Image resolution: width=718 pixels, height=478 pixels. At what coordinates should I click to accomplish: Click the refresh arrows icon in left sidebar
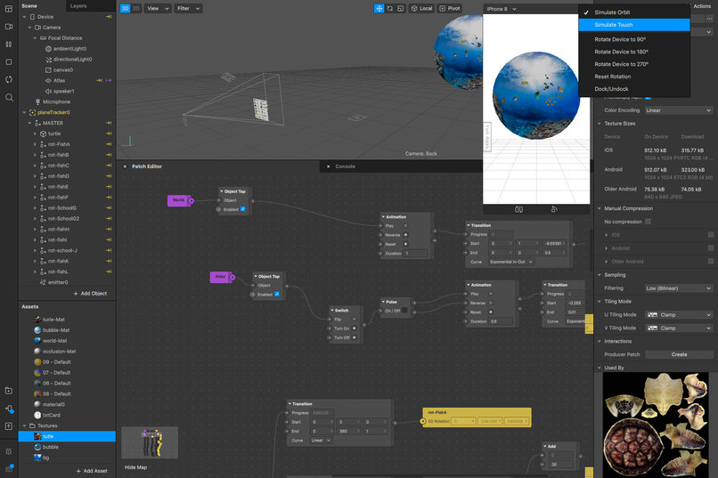(9, 79)
